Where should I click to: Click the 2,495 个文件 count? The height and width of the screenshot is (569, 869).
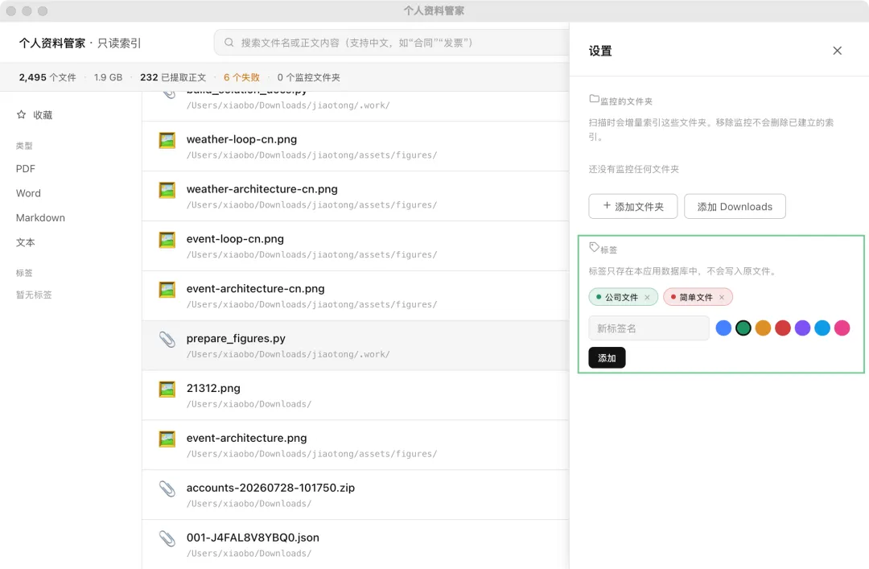pyautogui.click(x=47, y=77)
